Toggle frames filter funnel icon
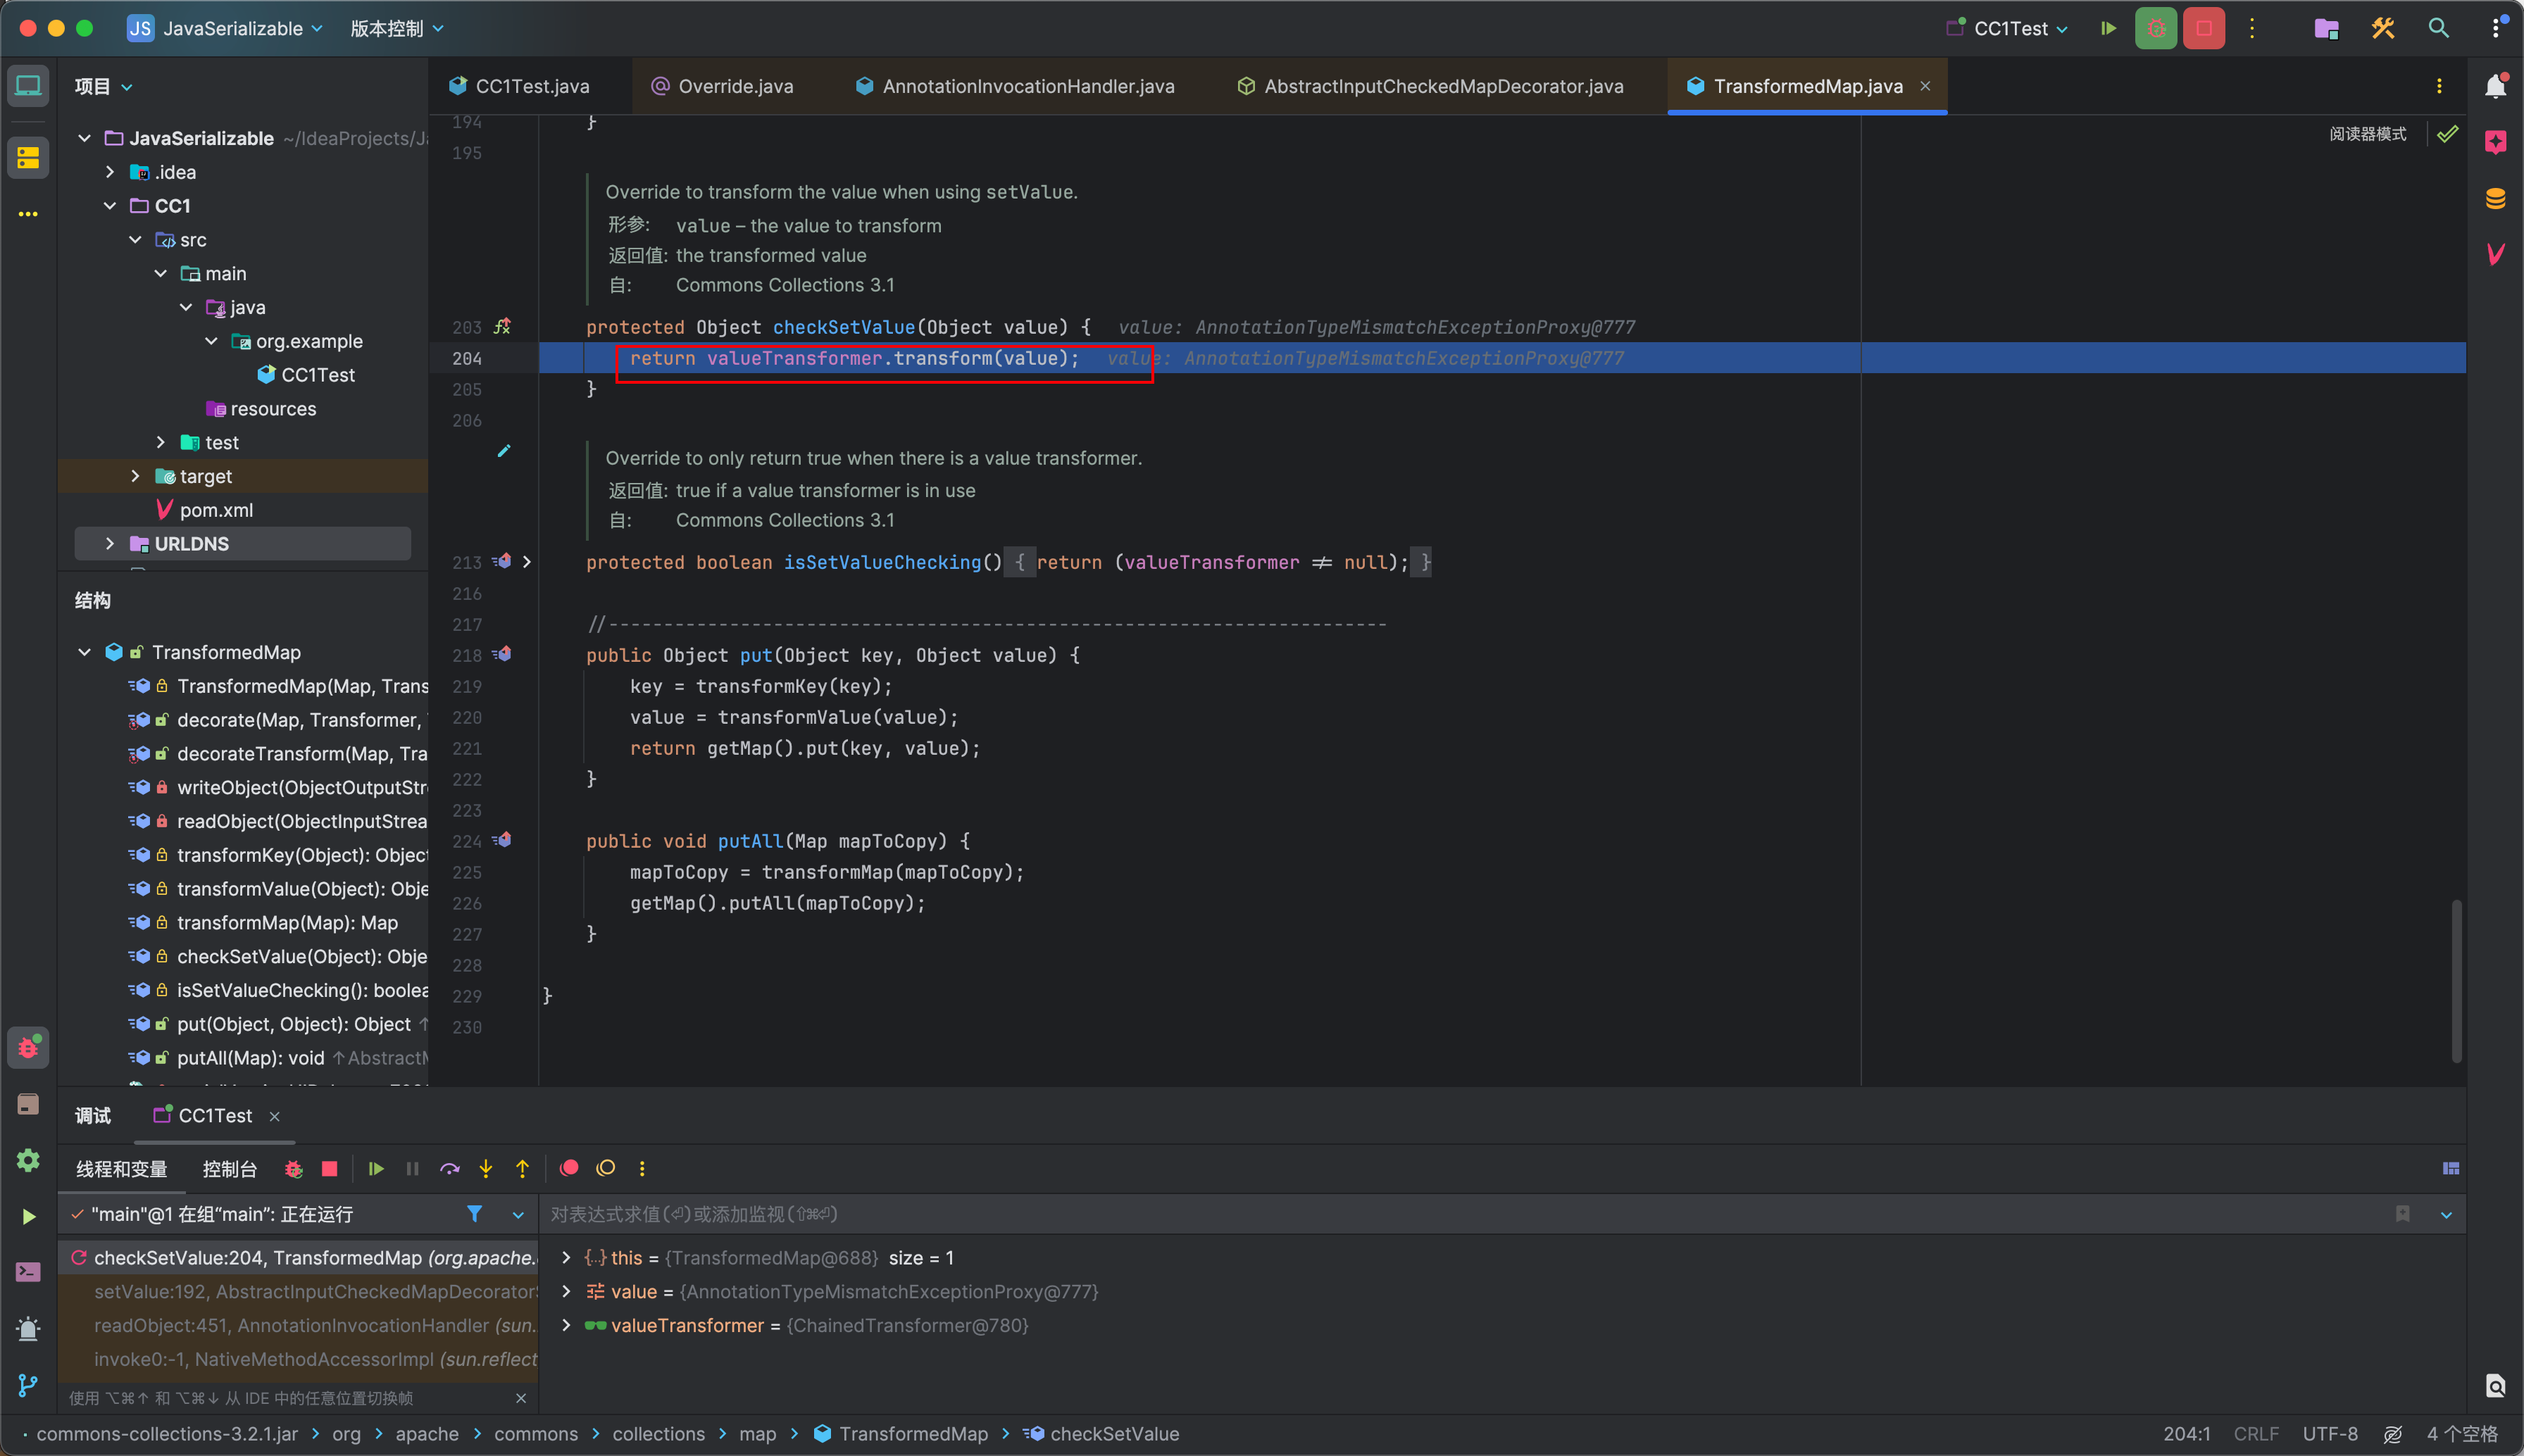The image size is (2524, 1456). [x=475, y=1214]
